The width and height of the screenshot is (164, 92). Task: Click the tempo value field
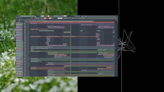click(43, 16)
